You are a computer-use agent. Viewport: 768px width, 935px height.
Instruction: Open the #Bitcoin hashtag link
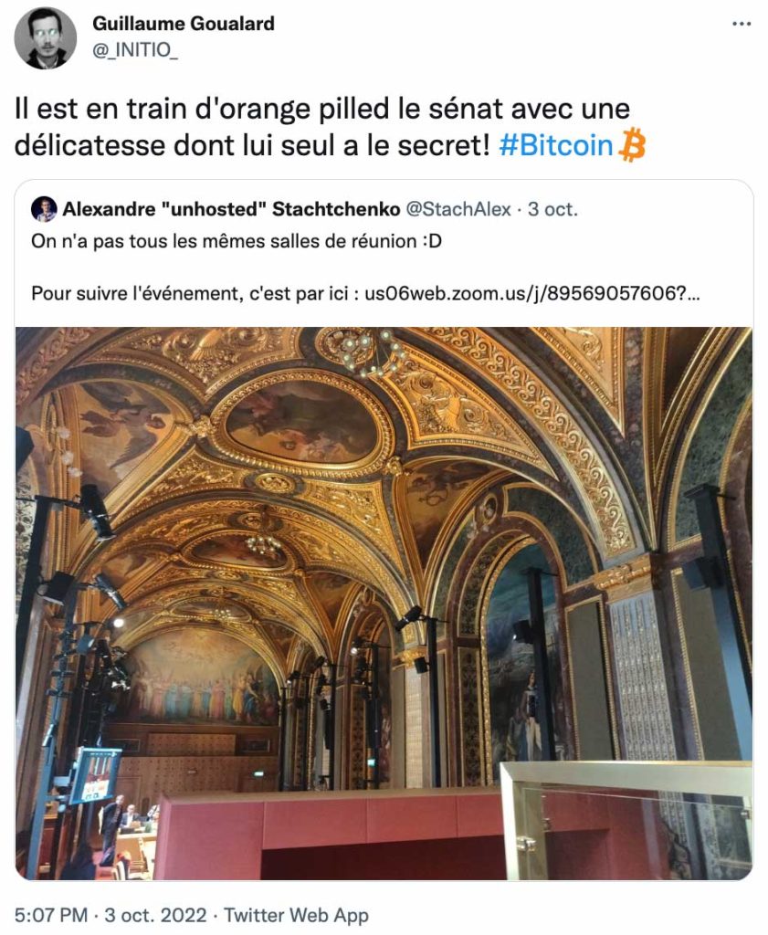556,145
